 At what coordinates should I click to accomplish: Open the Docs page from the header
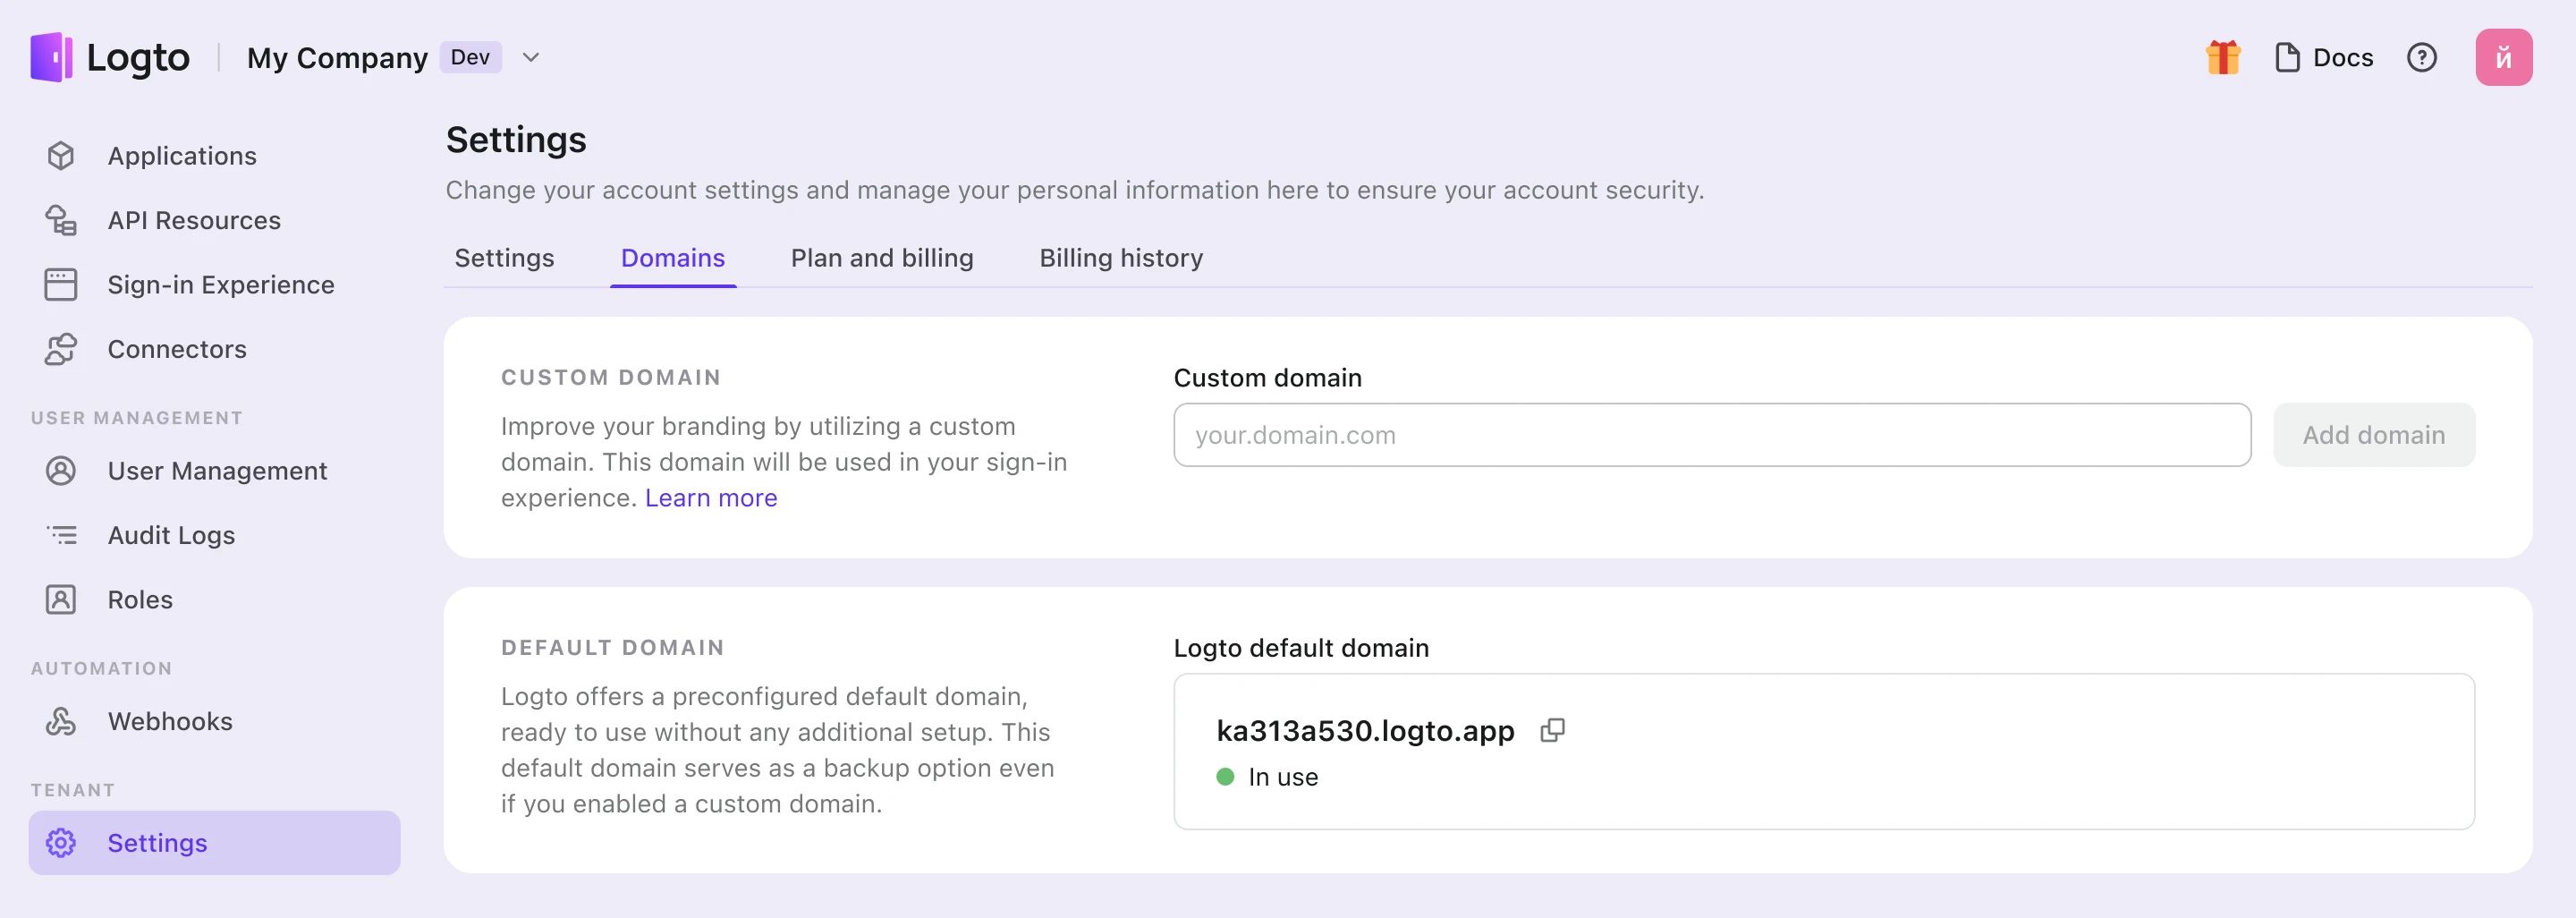click(x=2322, y=57)
